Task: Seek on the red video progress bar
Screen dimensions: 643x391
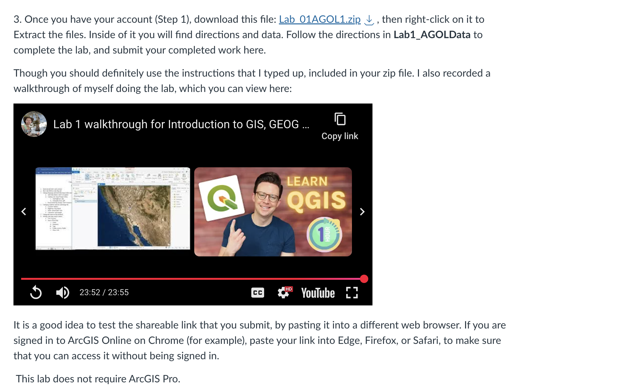Action: pyautogui.click(x=193, y=279)
